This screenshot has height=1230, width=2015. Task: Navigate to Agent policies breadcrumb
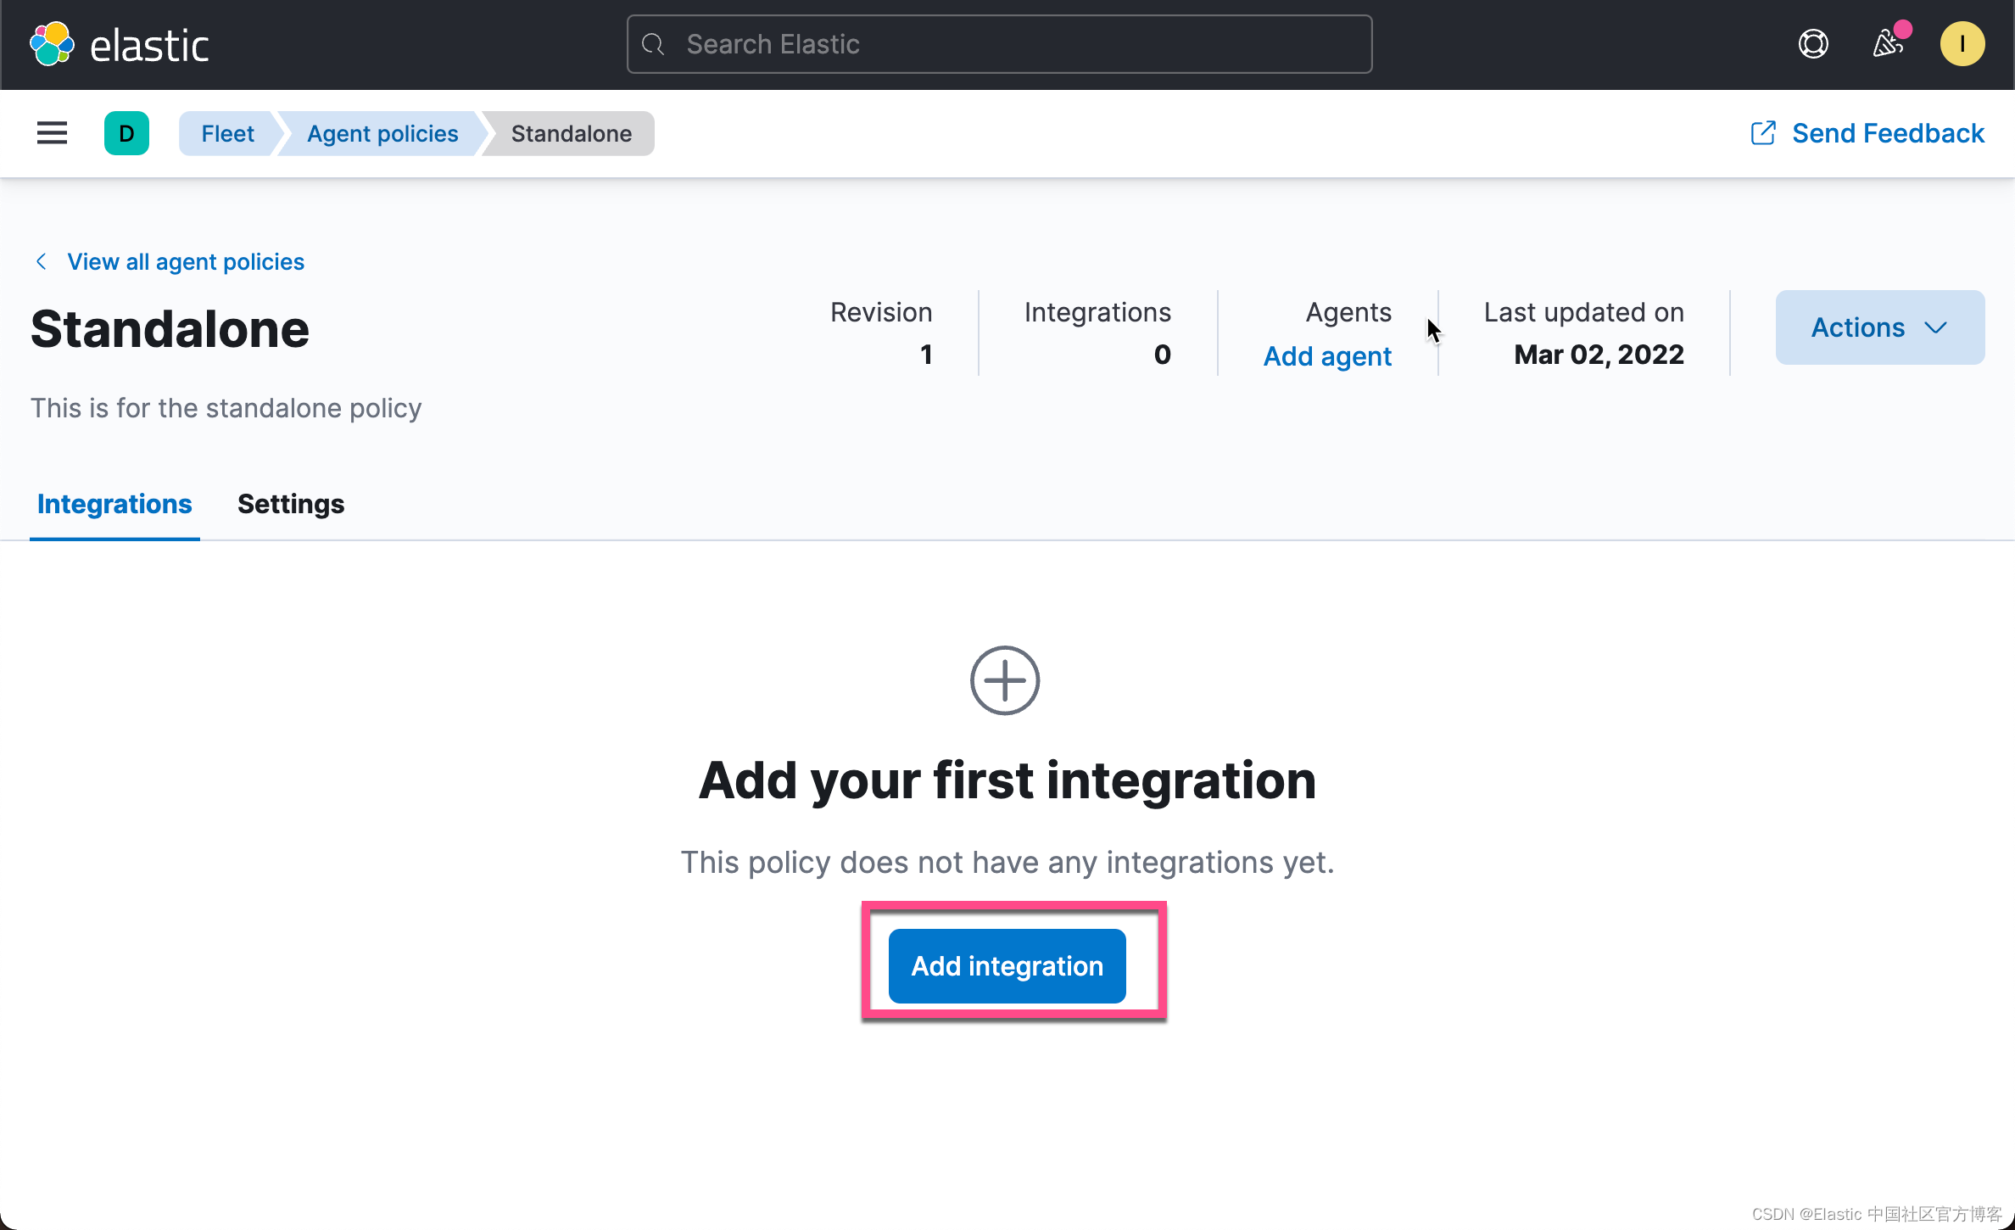coord(382,133)
